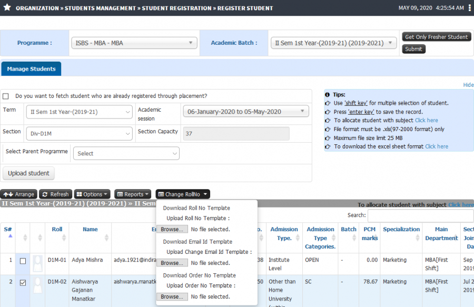Click Browse under Upload Roll No Template

click(172, 230)
